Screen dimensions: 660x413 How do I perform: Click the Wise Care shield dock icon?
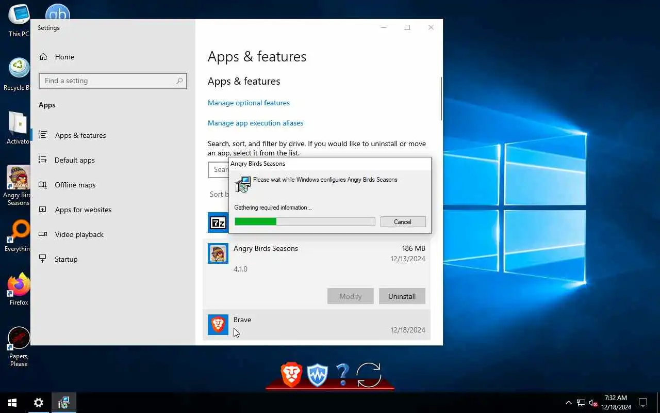pos(318,375)
